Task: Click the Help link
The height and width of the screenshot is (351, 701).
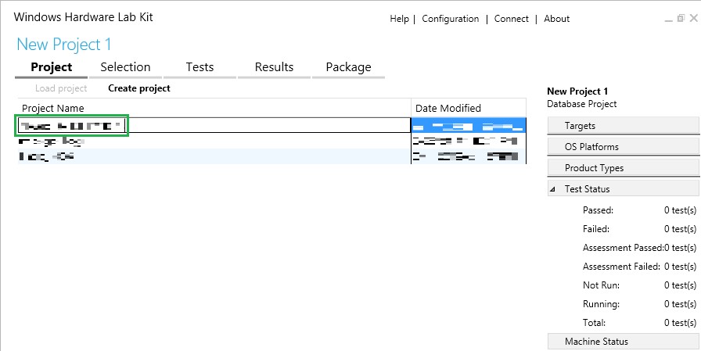Action: pos(399,19)
